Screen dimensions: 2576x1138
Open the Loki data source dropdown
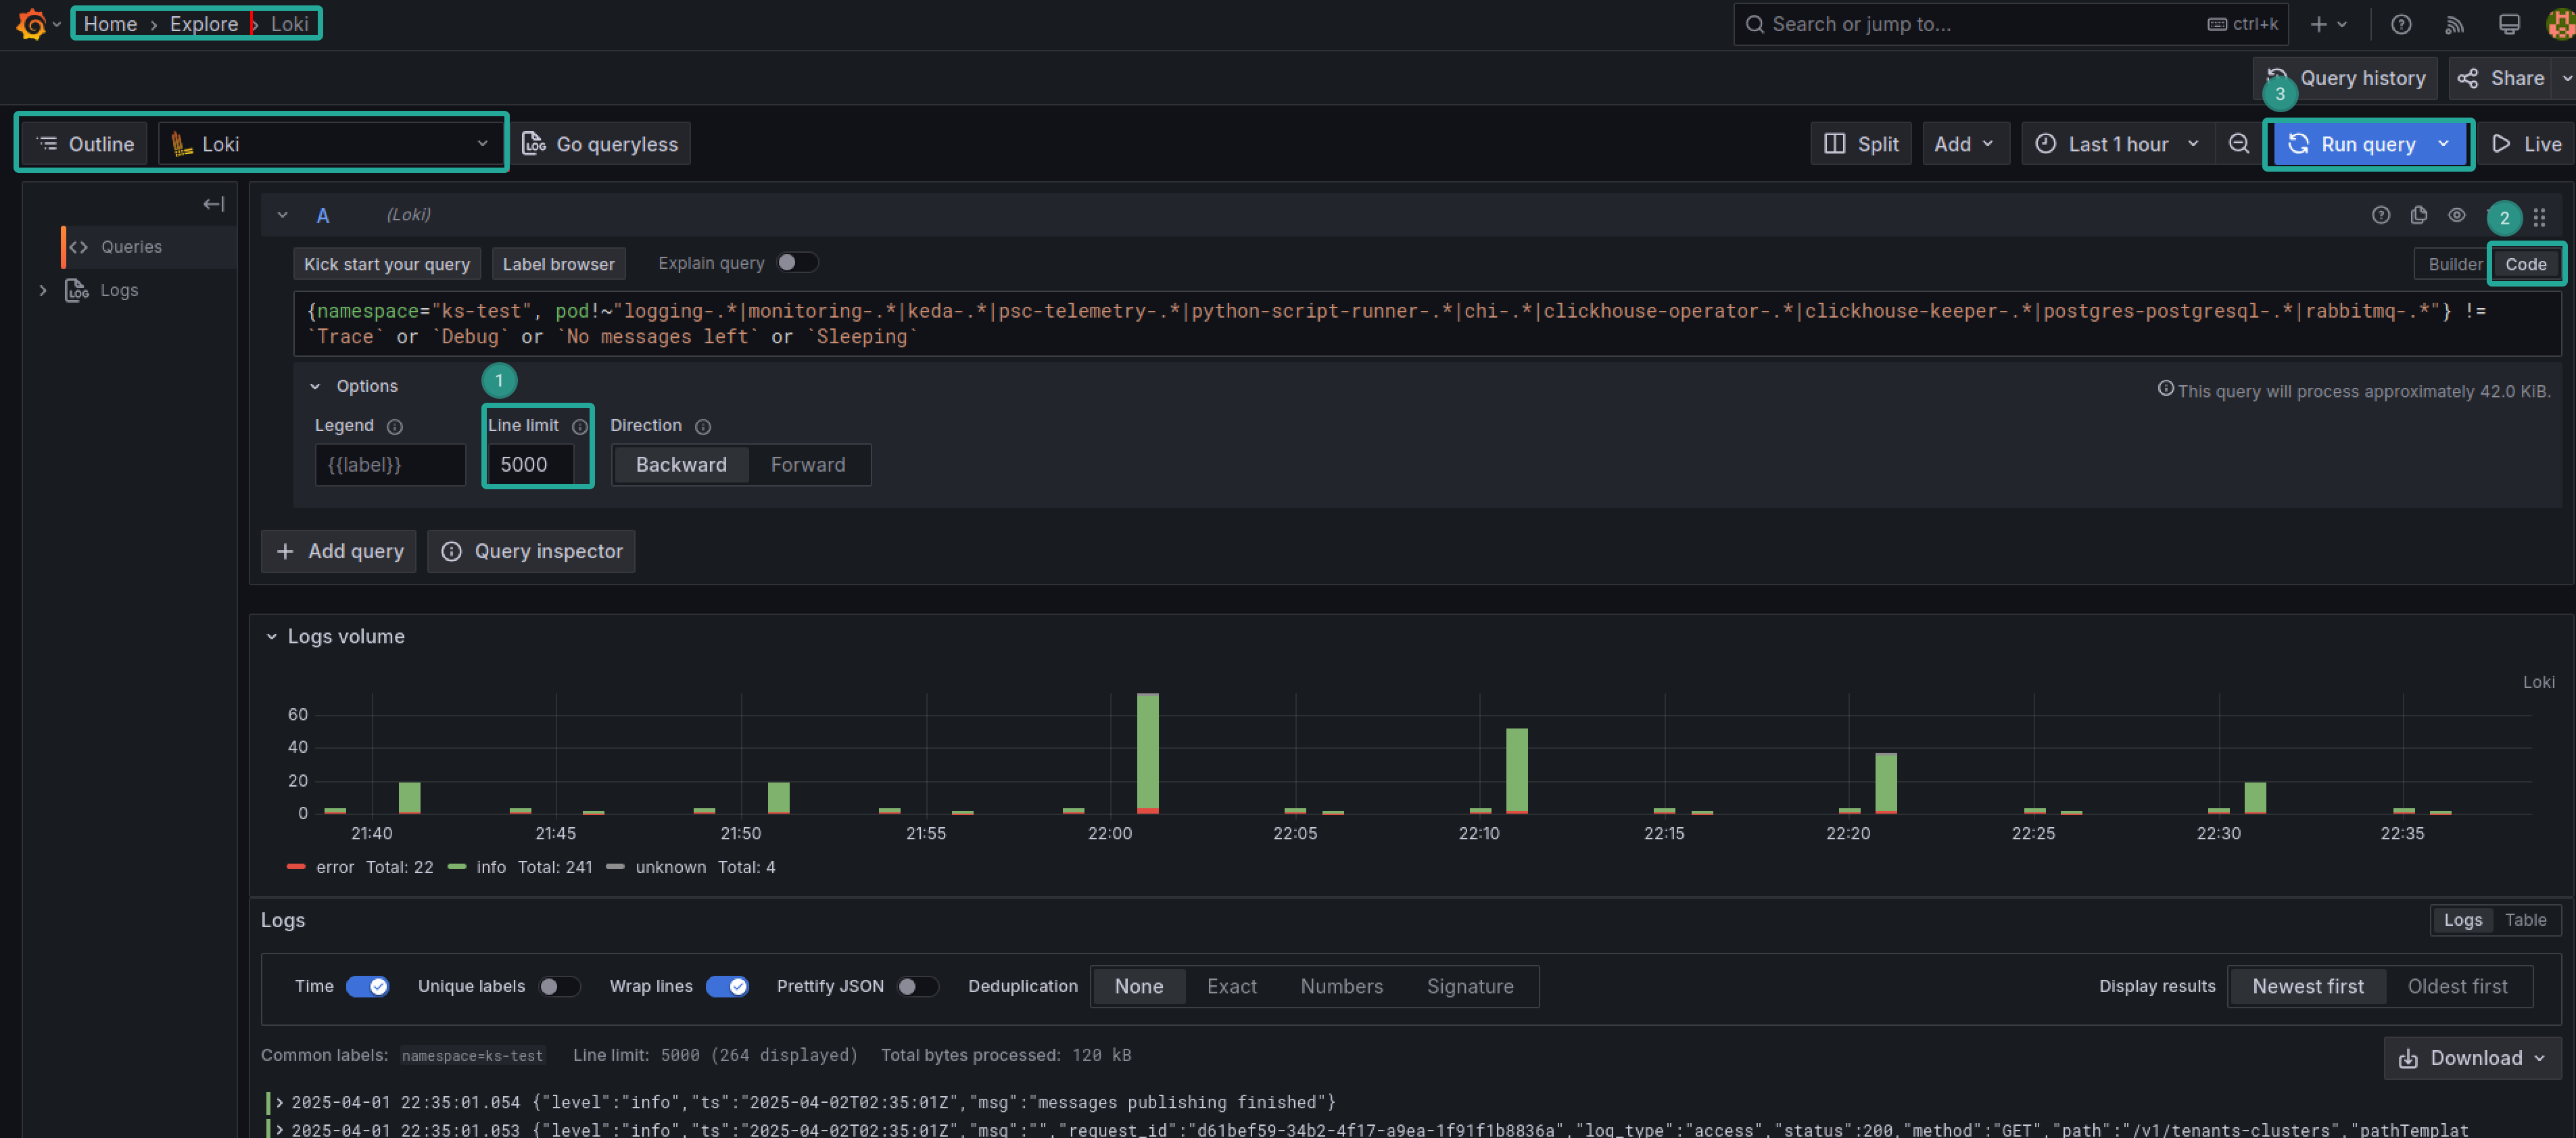330,144
